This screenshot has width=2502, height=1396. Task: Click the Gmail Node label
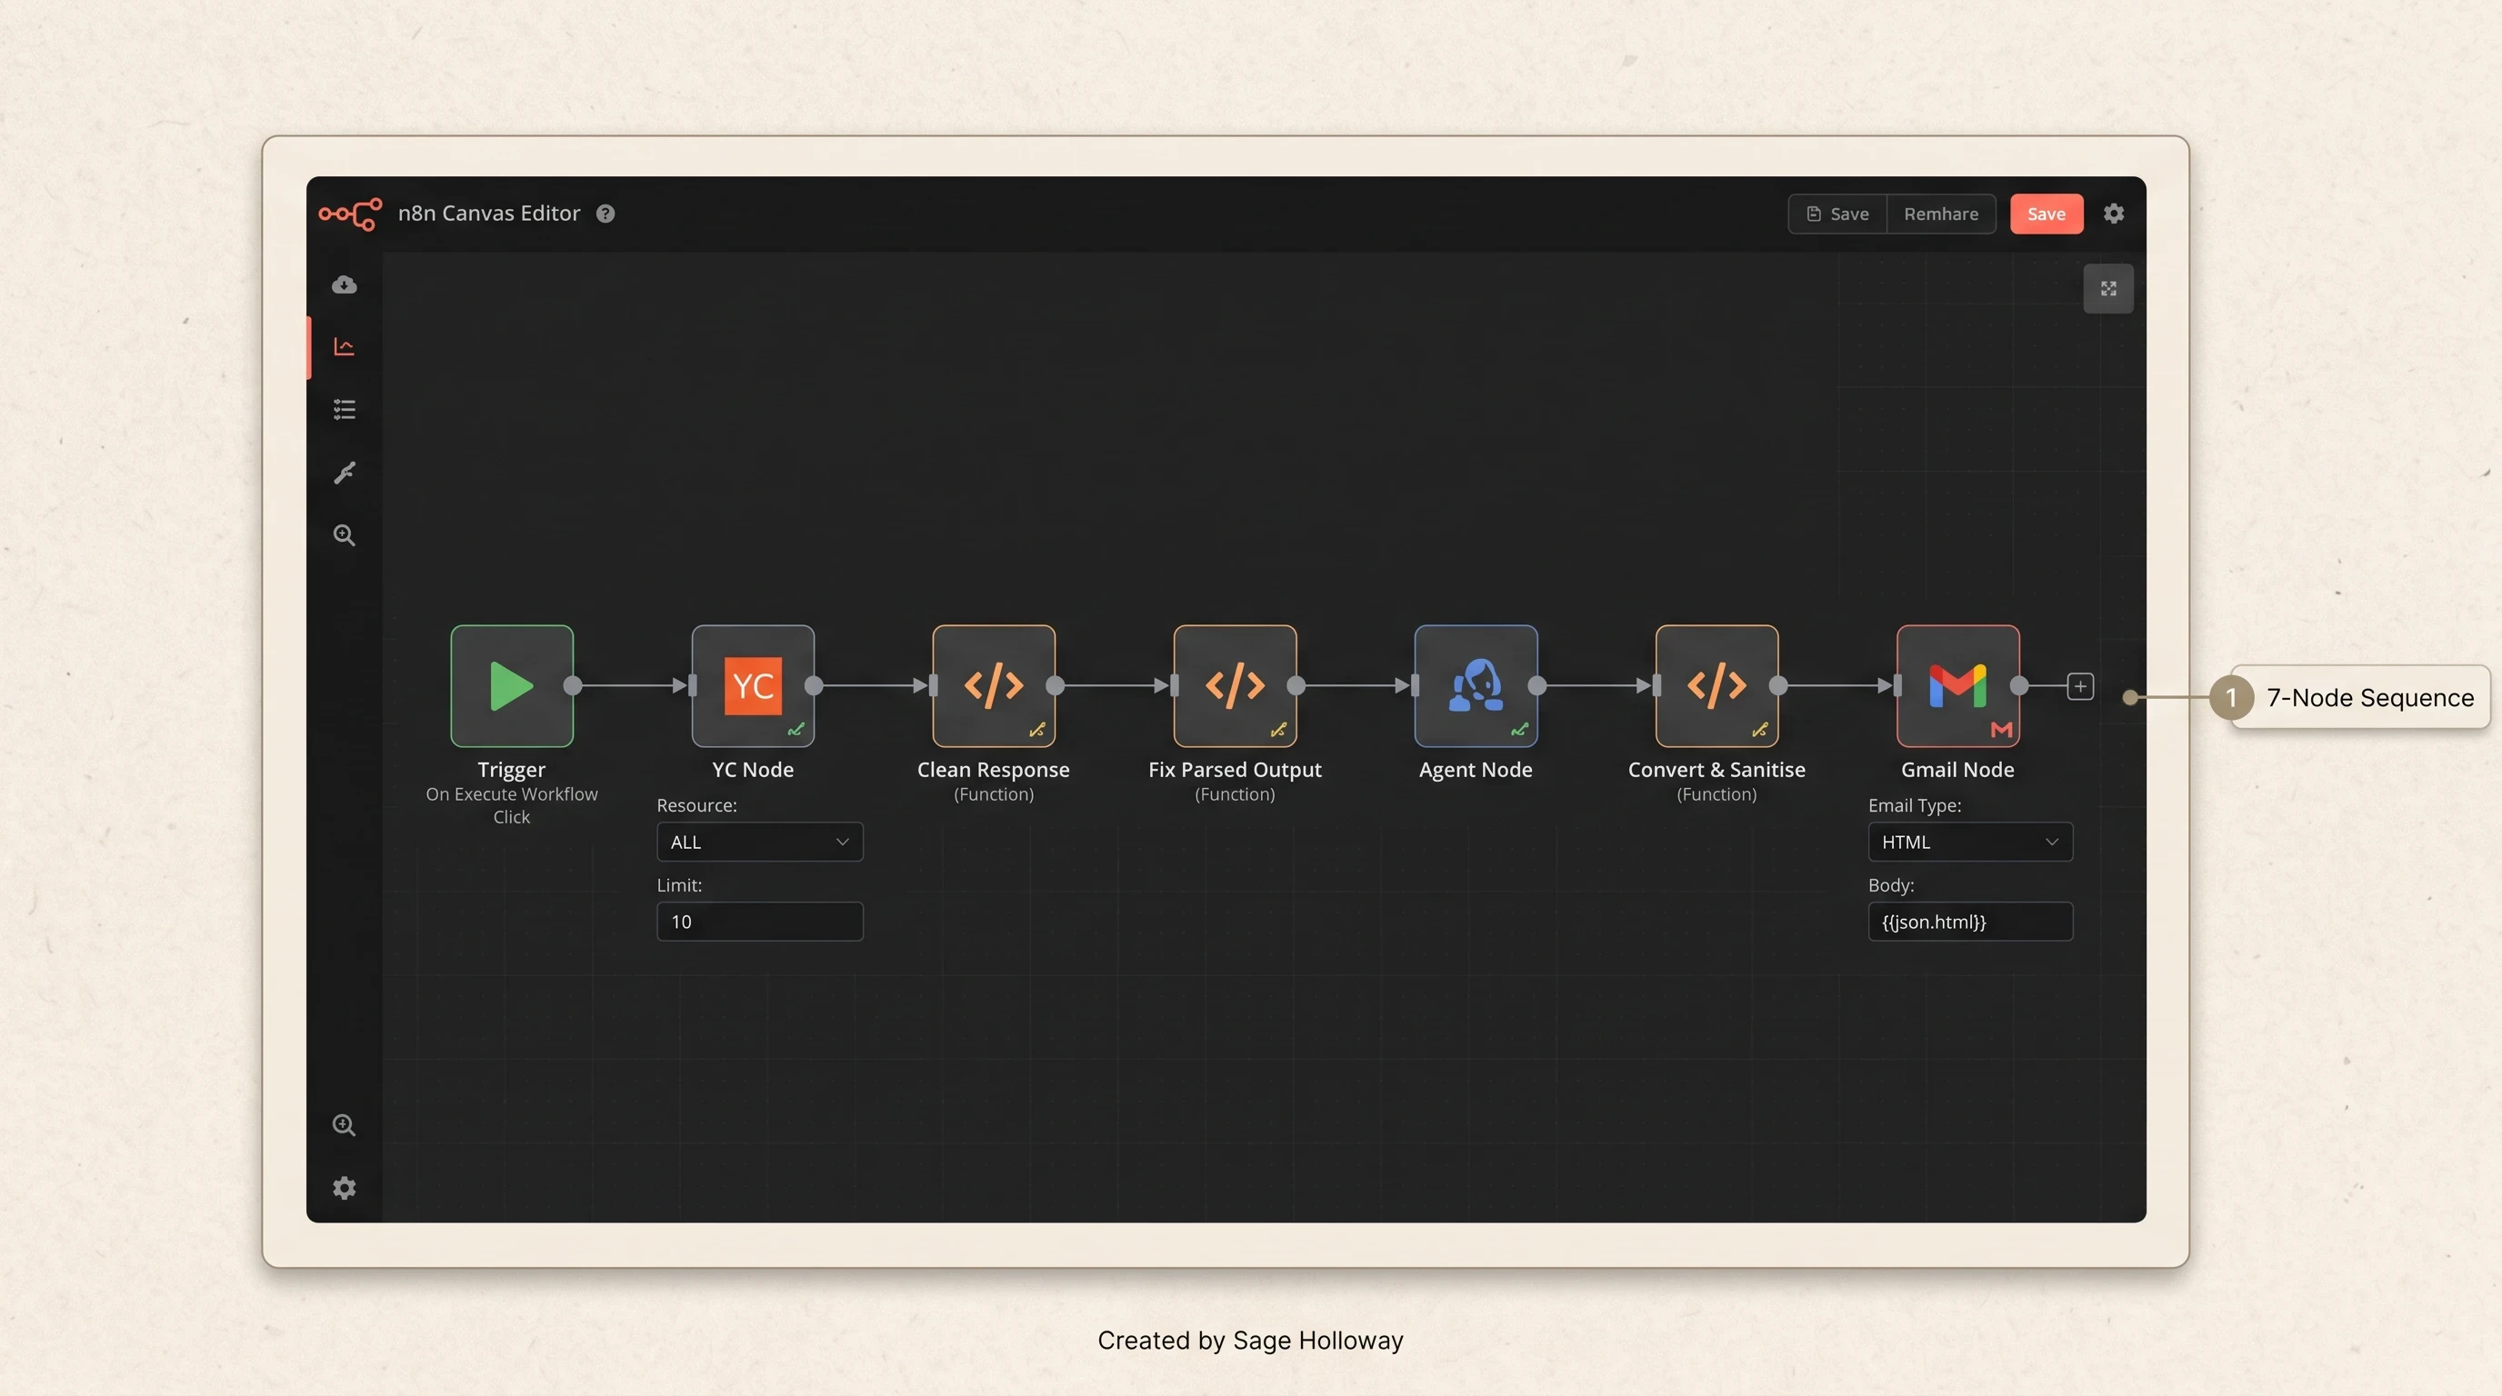pos(1957,770)
